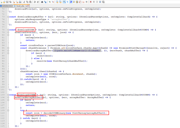
Task: Click 'Promise.all' on line 85
Action: pyautogui.click(x=58, y=48)
